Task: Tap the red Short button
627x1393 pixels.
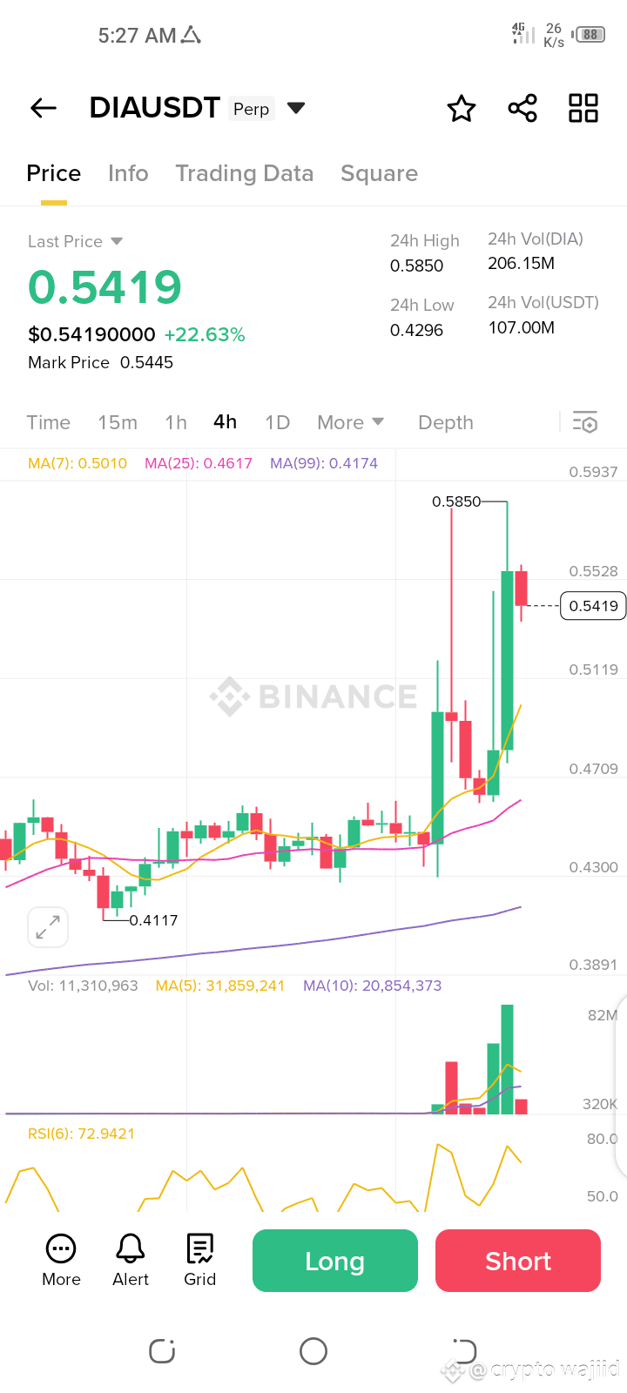Action: pyautogui.click(x=518, y=1261)
